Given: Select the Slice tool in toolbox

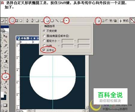Looking at the screenshot, I should click(x=5, y=46).
